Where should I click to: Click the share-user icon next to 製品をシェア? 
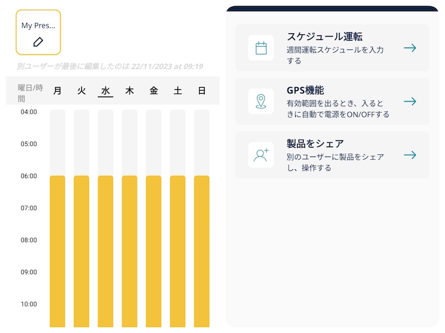(x=260, y=155)
